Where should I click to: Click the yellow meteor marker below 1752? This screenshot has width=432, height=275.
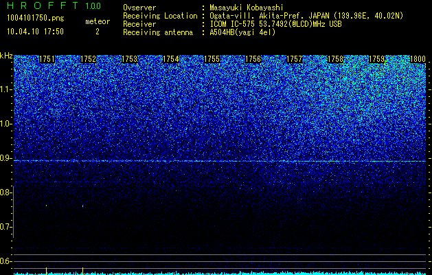[x=82, y=270]
